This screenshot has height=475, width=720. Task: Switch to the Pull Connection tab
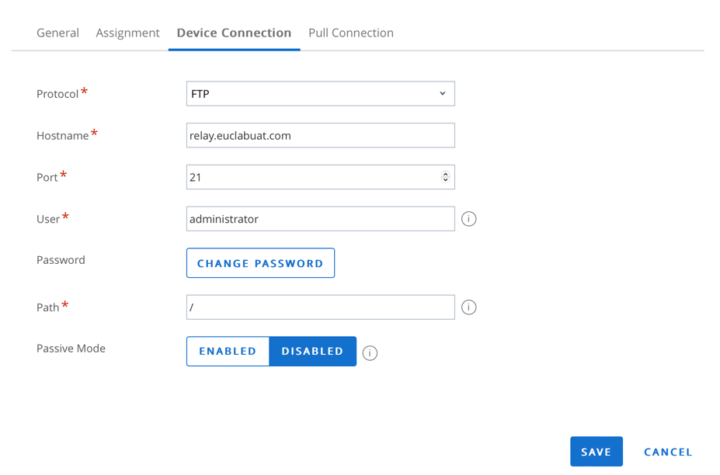pyautogui.click(x=350, y=33)
